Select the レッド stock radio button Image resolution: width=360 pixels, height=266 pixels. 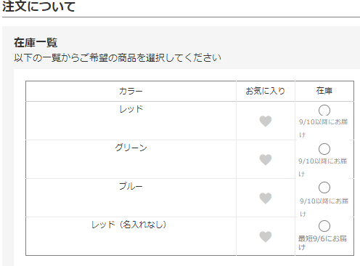(x=324, y=110)
